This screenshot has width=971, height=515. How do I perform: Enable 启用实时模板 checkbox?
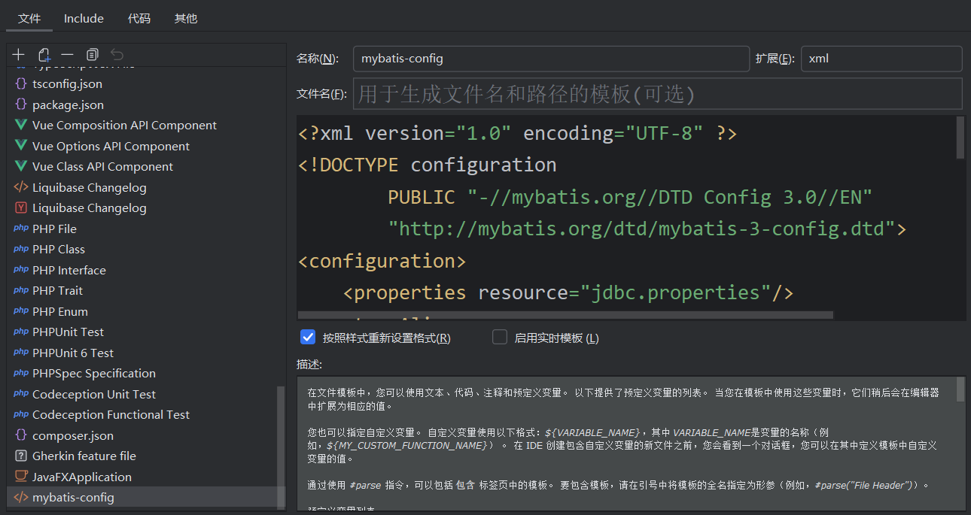(x=500, y=338)
